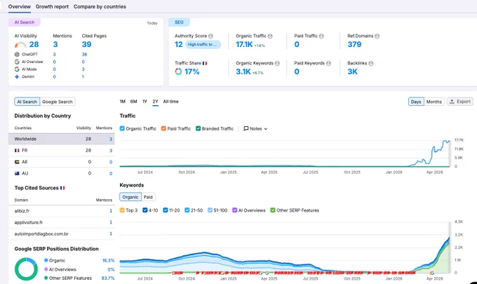This screenshot has height=284, width=477.
Task: Toggle the 11-20 positions checkbox
Action: tap(166, 210)
